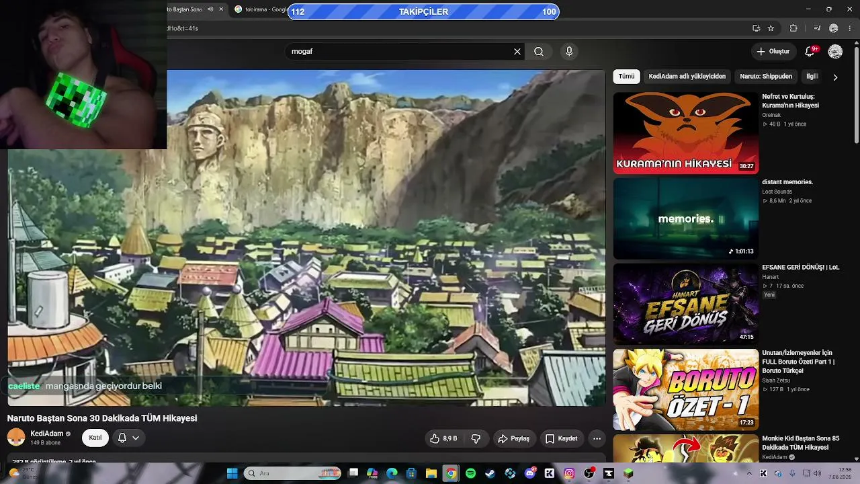Click the Katıl join button
The image size is (860, 484).
(x=95, y=438)
